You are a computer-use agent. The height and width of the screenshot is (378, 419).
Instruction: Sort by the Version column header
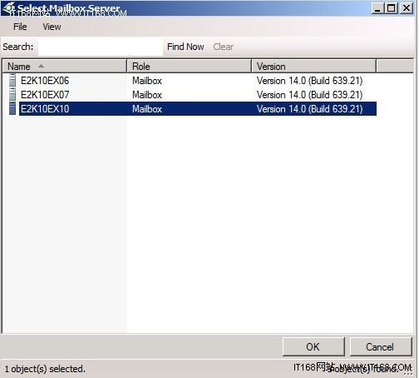314,67
